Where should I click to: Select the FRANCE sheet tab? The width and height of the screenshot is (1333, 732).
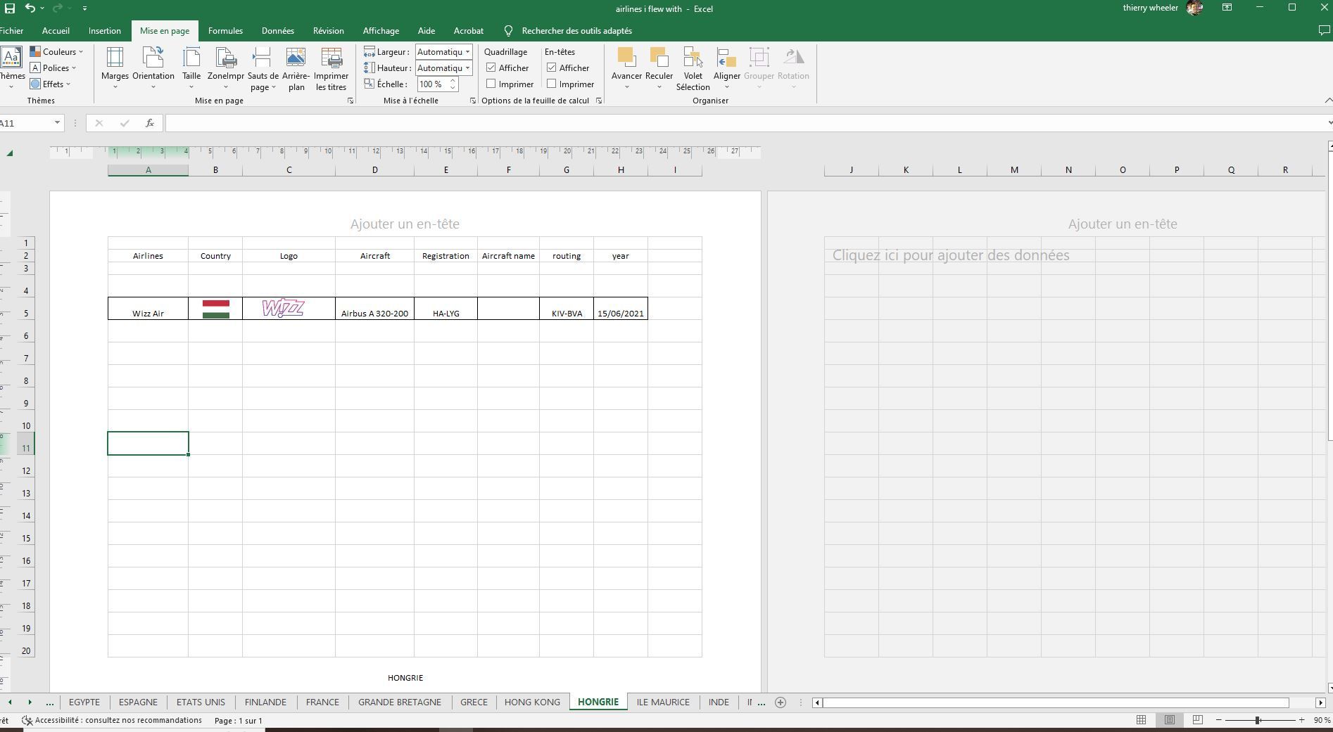pyautogui.click(x=322, y=702)
